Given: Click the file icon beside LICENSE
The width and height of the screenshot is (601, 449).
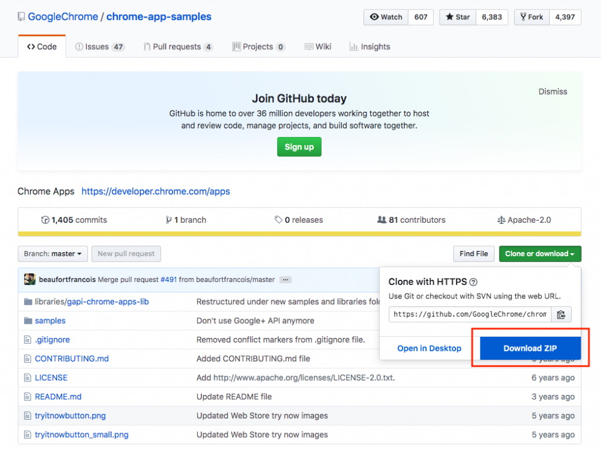Looking at the screenshot, I should click(27, 378).
